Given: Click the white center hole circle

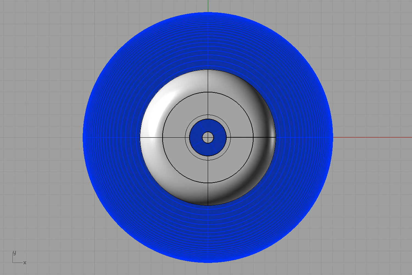Looking at the screenshot, I should click(208, 137).
